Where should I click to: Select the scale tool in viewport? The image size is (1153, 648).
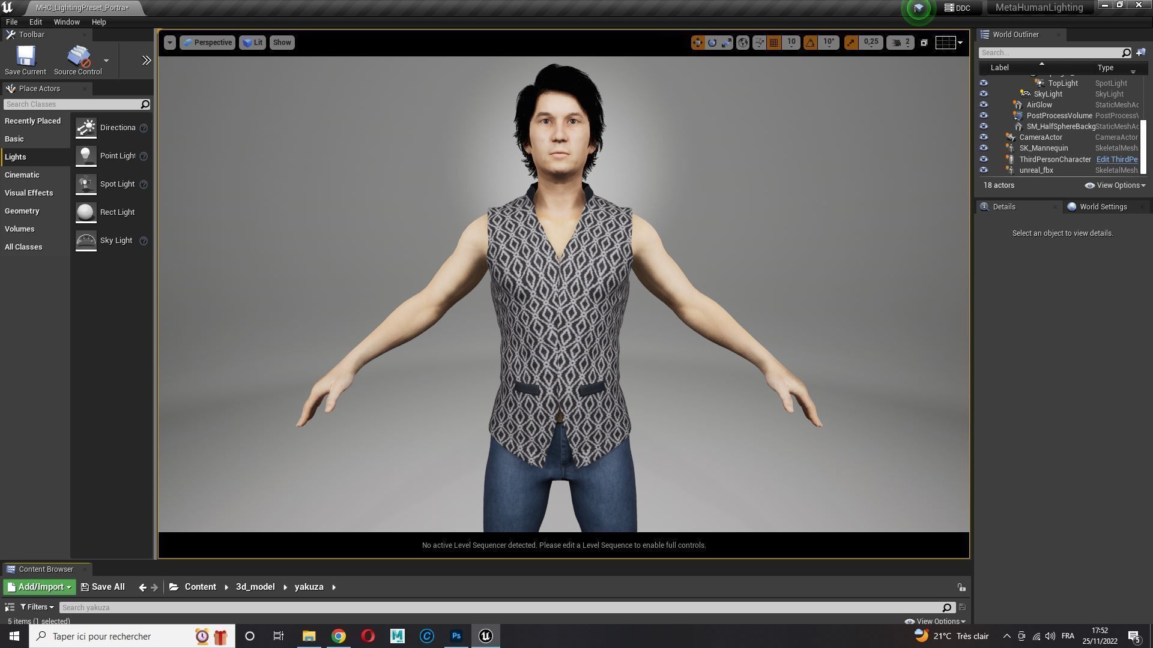727,43
